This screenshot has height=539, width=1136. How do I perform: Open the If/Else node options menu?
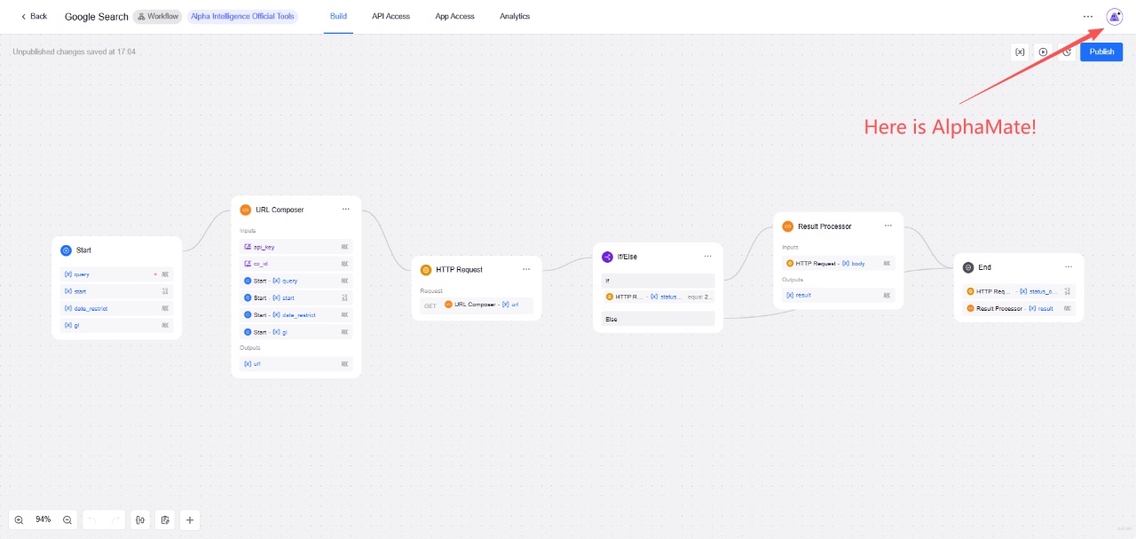pos(707,257)
